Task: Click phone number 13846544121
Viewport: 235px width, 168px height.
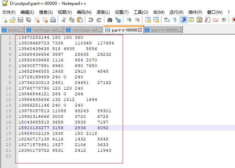Action: (x=34, y=94)
